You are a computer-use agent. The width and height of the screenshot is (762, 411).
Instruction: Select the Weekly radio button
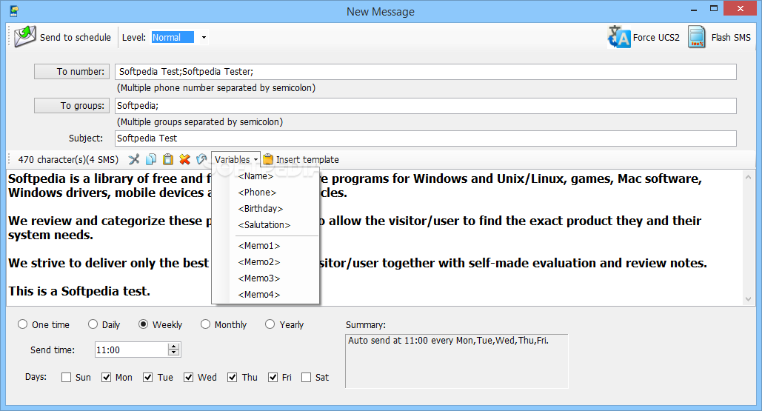[144, 324]
